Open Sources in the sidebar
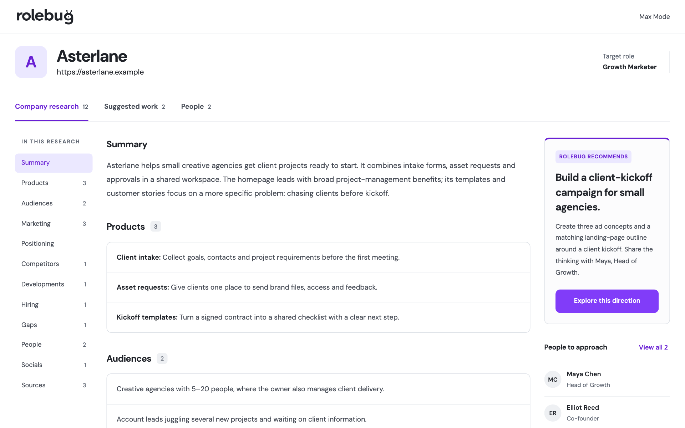The image size is (685, 428). coord(54,385)
